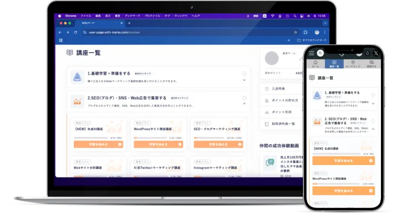Click the backpack icon on laptop course 1
This screenshot has height=213, width=402.
tap(77, 77)
